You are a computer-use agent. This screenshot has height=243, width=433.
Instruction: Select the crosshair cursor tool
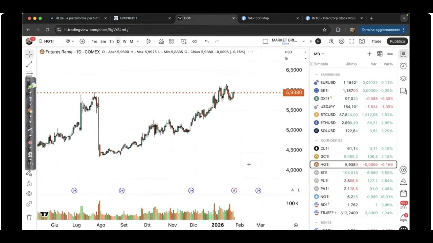coord(29,54)
